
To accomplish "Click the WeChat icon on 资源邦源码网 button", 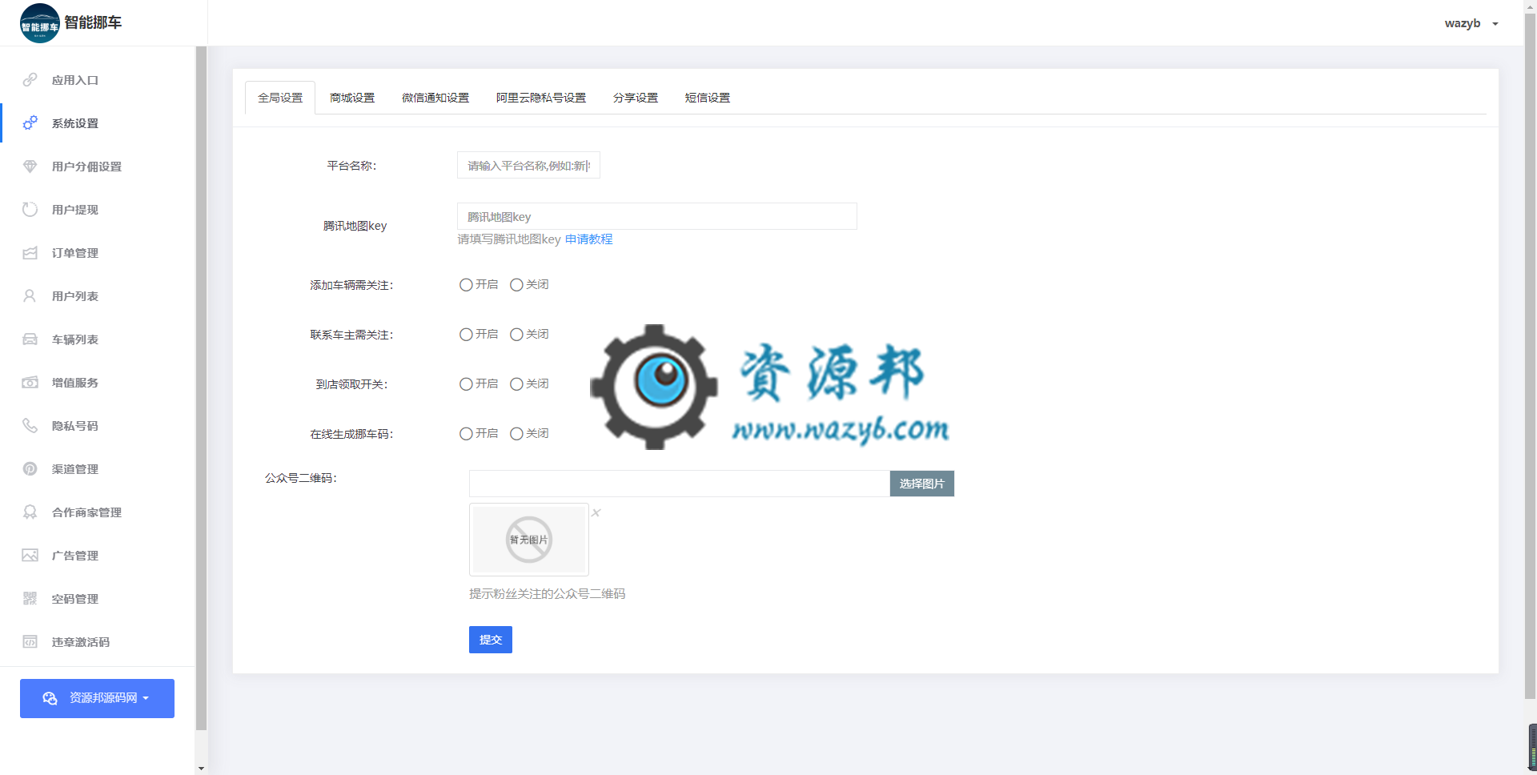I will point(50,698).
